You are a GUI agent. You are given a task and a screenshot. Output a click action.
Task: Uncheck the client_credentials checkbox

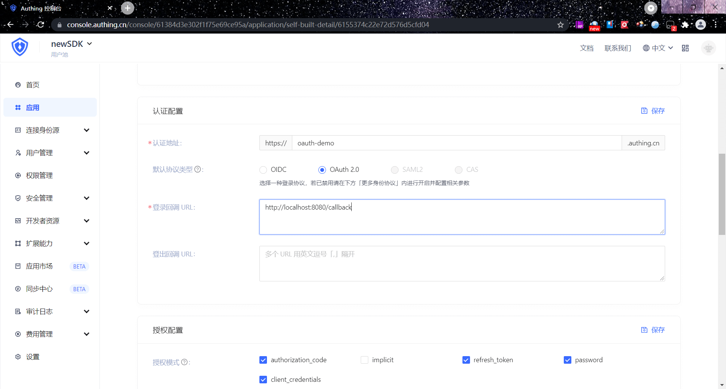coord(263,380)
